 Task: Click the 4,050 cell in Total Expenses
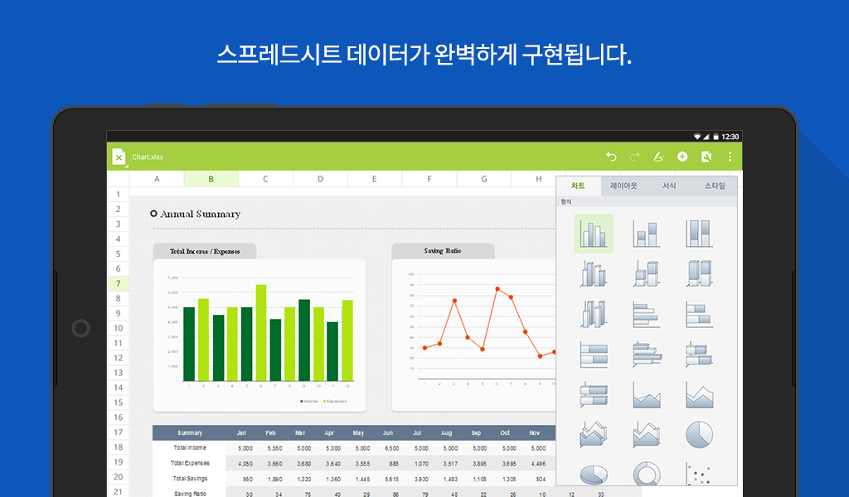tap(245, 464)
